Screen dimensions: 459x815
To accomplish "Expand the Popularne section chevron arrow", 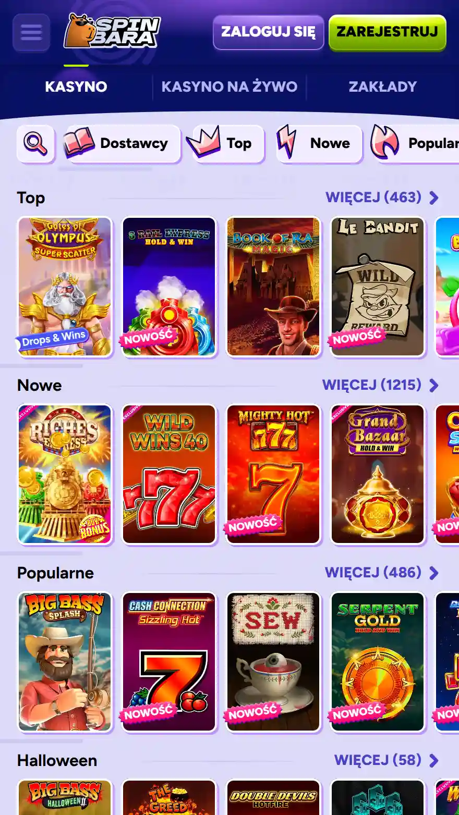I will coord(434,573).
